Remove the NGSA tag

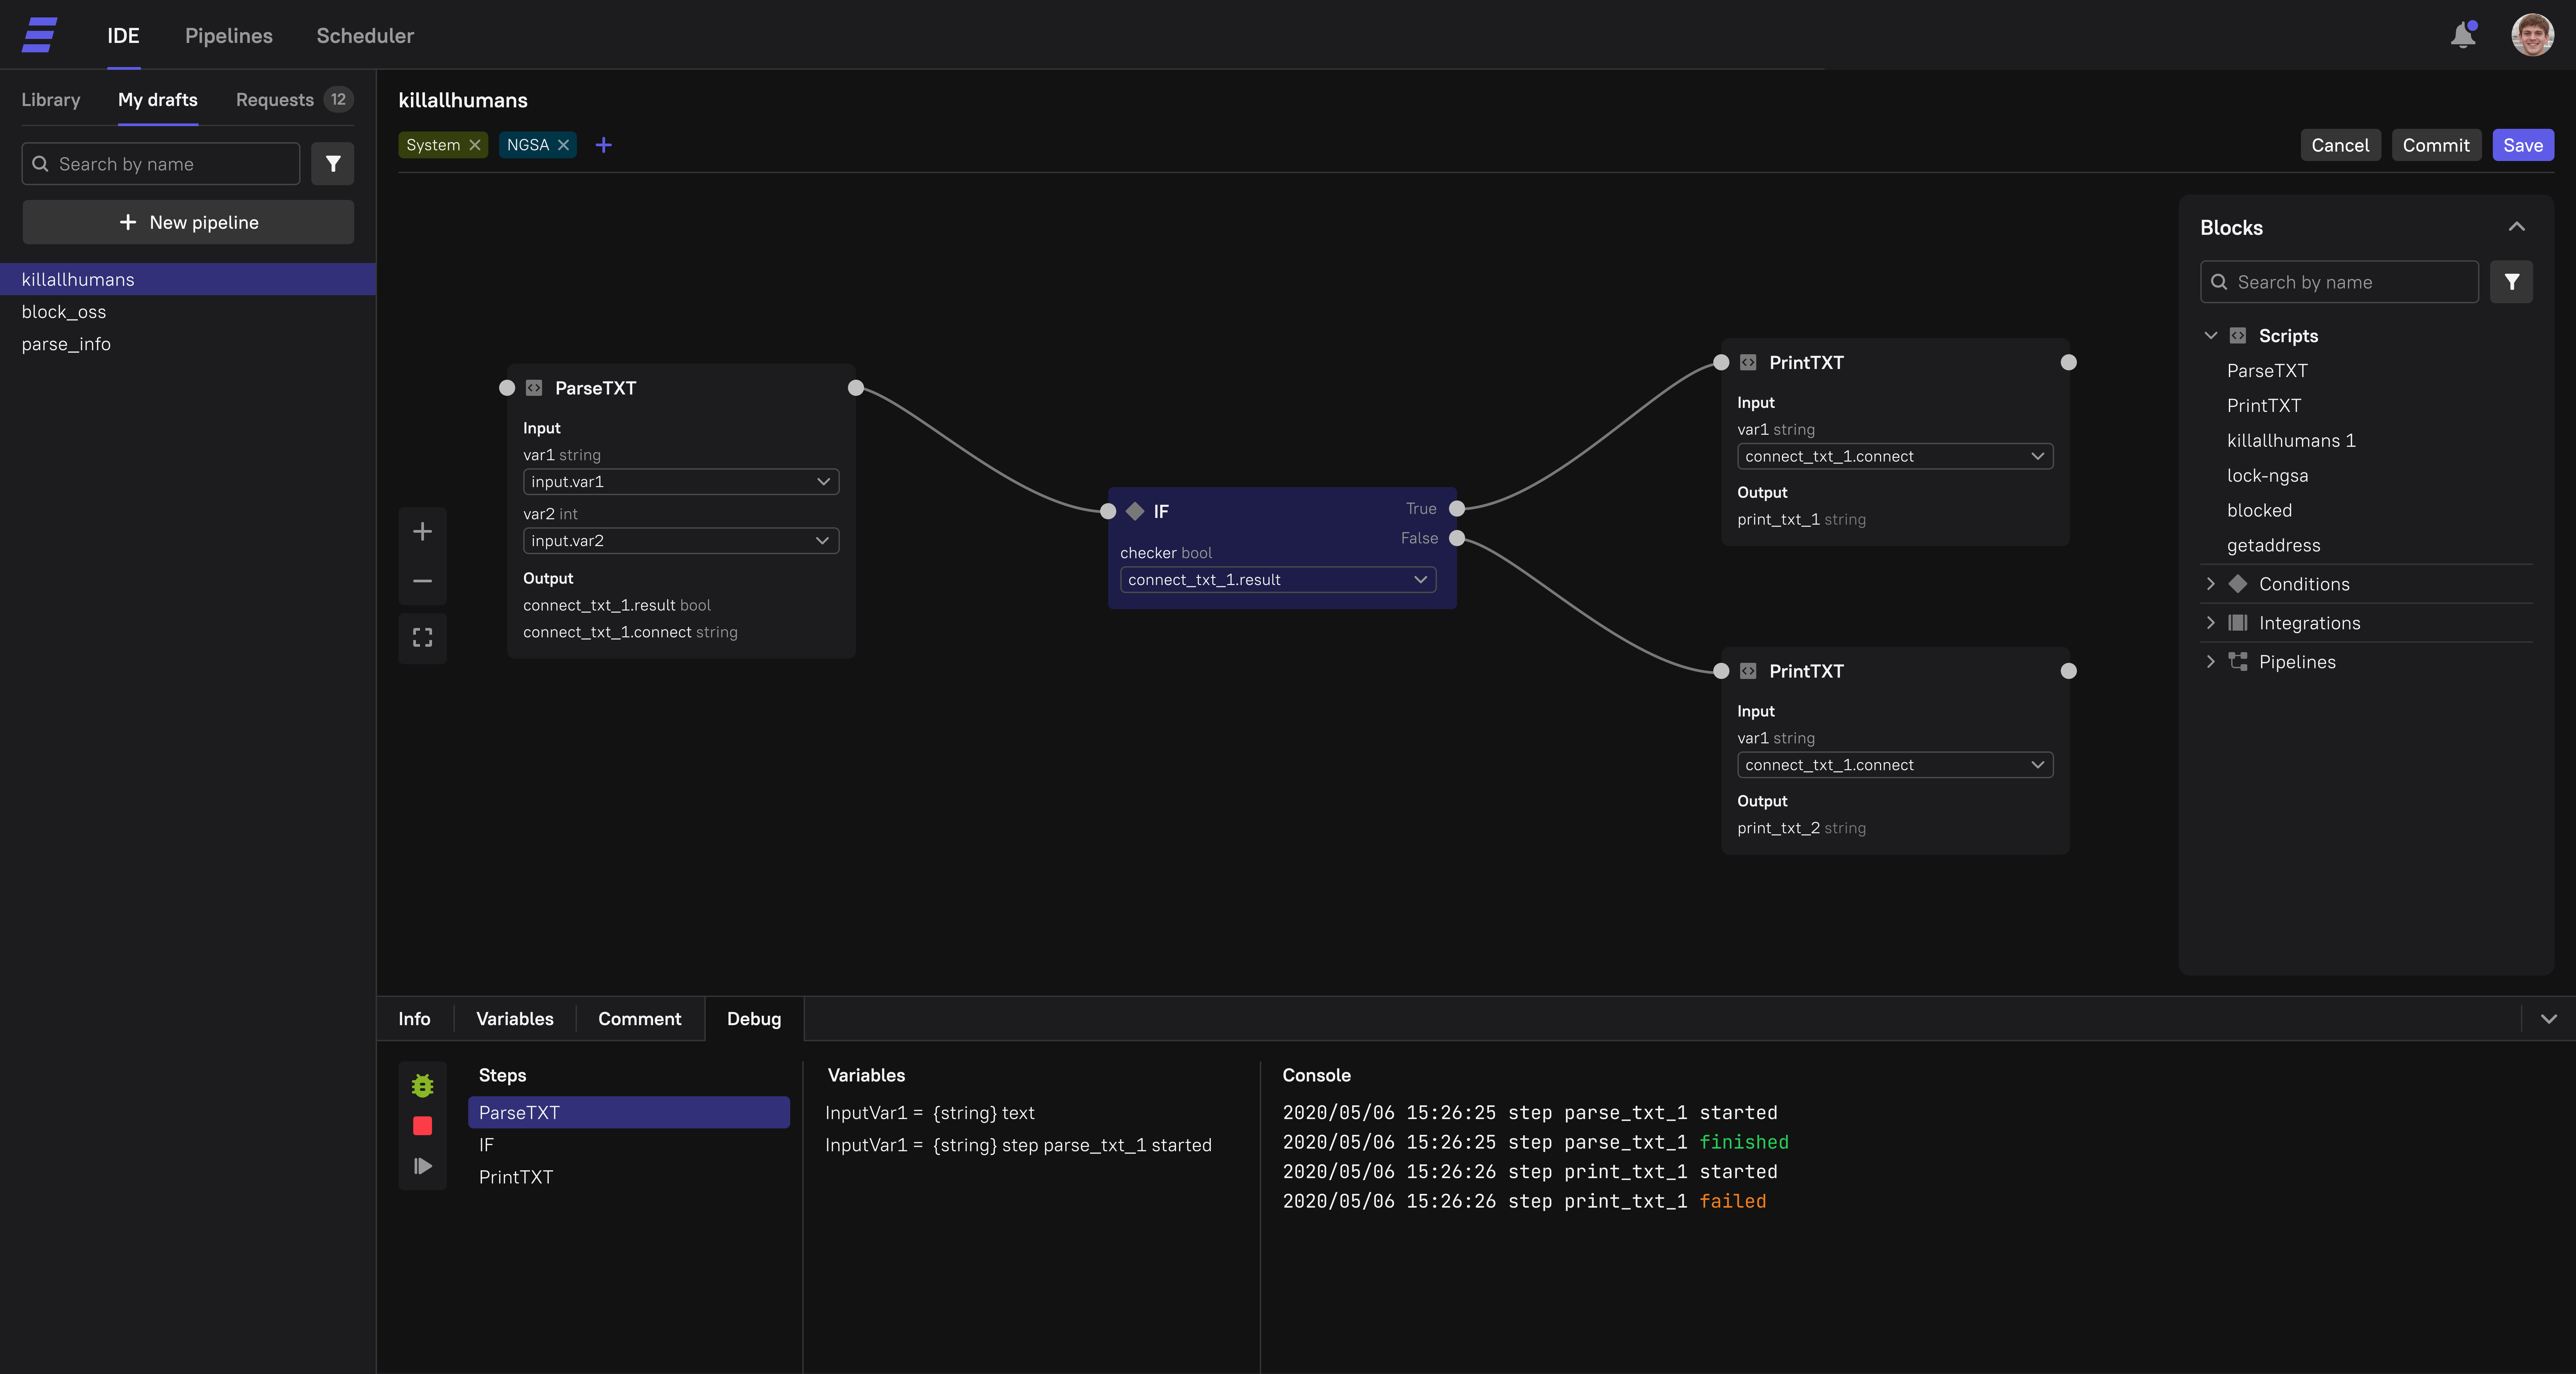pos(564,145)
